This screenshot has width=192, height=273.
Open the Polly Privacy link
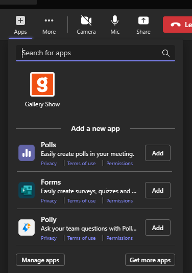pos(49,238)
